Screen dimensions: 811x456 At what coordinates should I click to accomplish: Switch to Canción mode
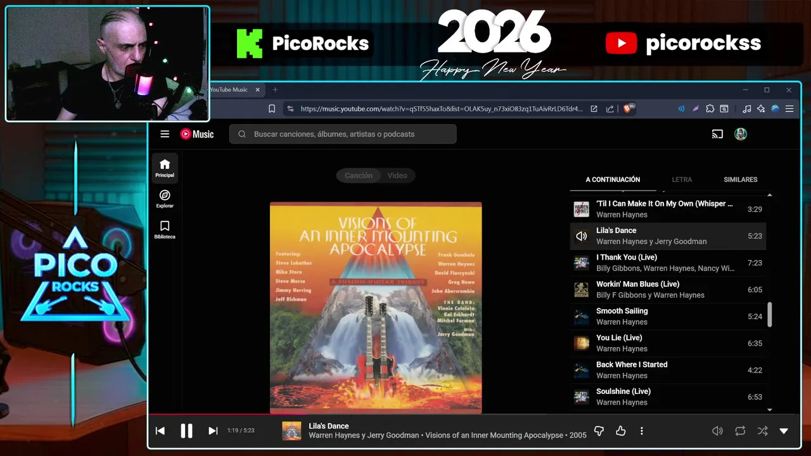pyautogui.click(x=359, y=175)
